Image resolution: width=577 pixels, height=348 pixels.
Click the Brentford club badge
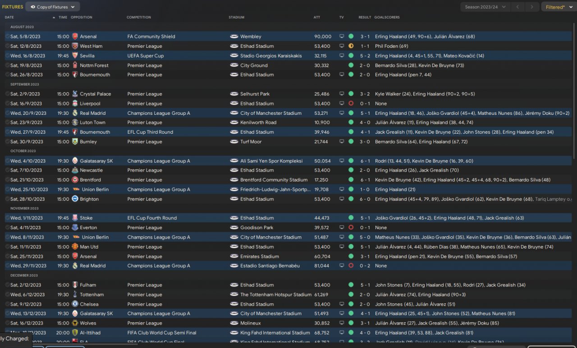point(75,180)
